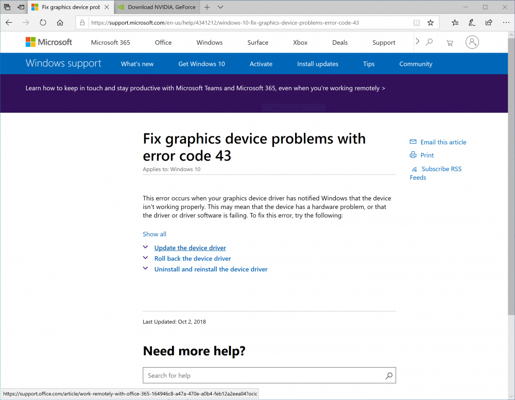Click the Microsoft Teams remote work banner
This screenshot has height=400, width=515.
205,88
